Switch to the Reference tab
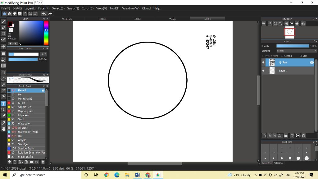The width and height of the screenshot is (318, 179). pos(279,163)
